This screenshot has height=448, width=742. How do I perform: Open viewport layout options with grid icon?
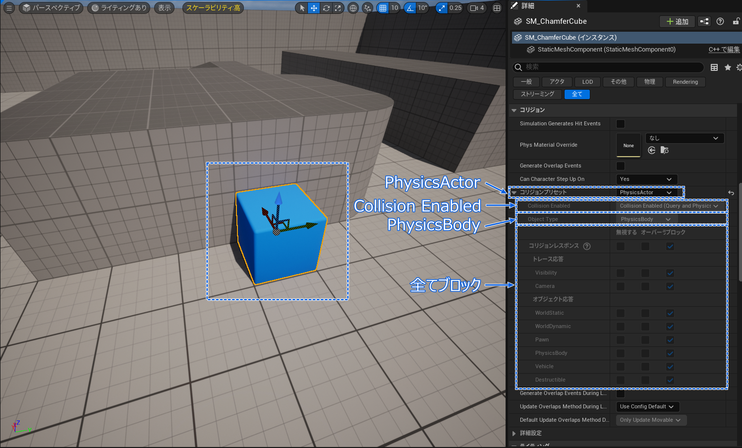497,8
